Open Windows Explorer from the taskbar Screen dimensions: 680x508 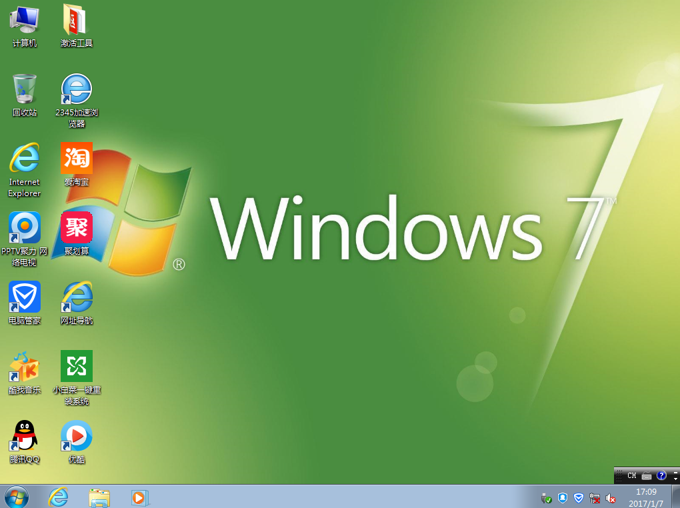[99, 497]
